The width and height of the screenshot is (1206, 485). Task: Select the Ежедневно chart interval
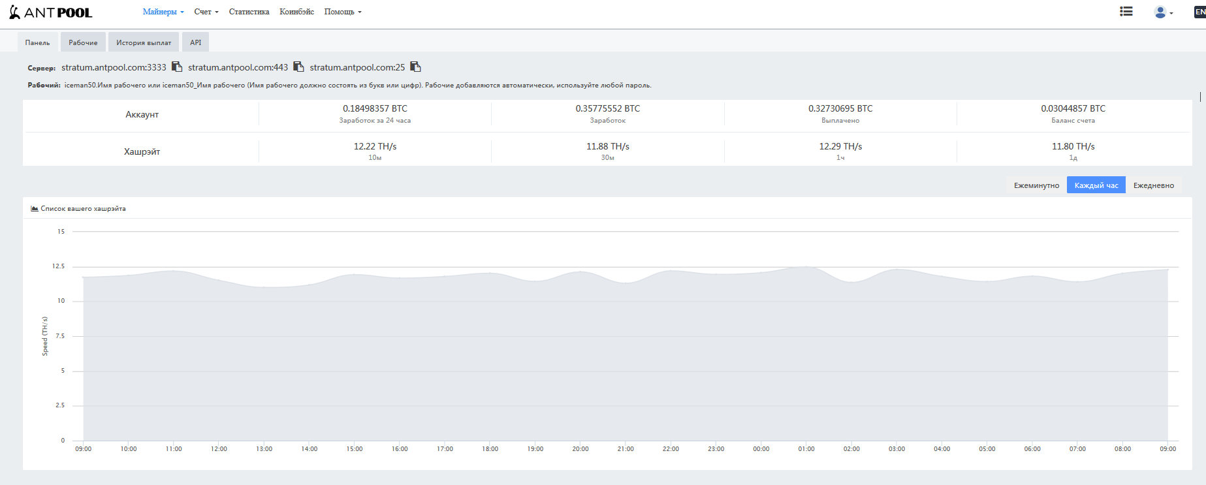click(1153, 185)
